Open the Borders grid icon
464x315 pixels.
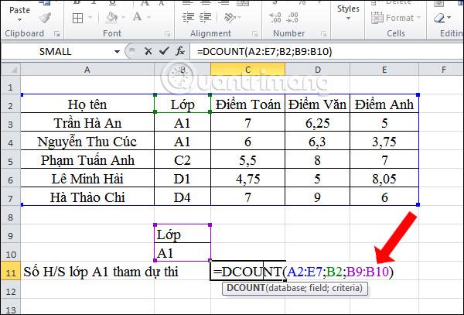coord(77,18)
